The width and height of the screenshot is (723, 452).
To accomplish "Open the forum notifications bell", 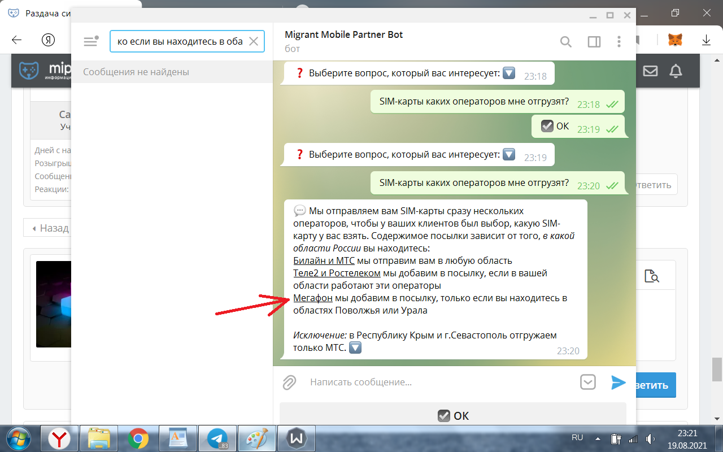I will tap(676, 71).
